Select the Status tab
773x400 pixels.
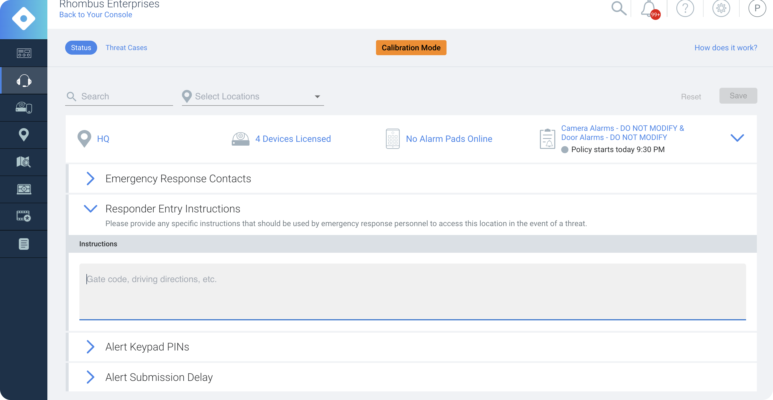click(81, 48)
